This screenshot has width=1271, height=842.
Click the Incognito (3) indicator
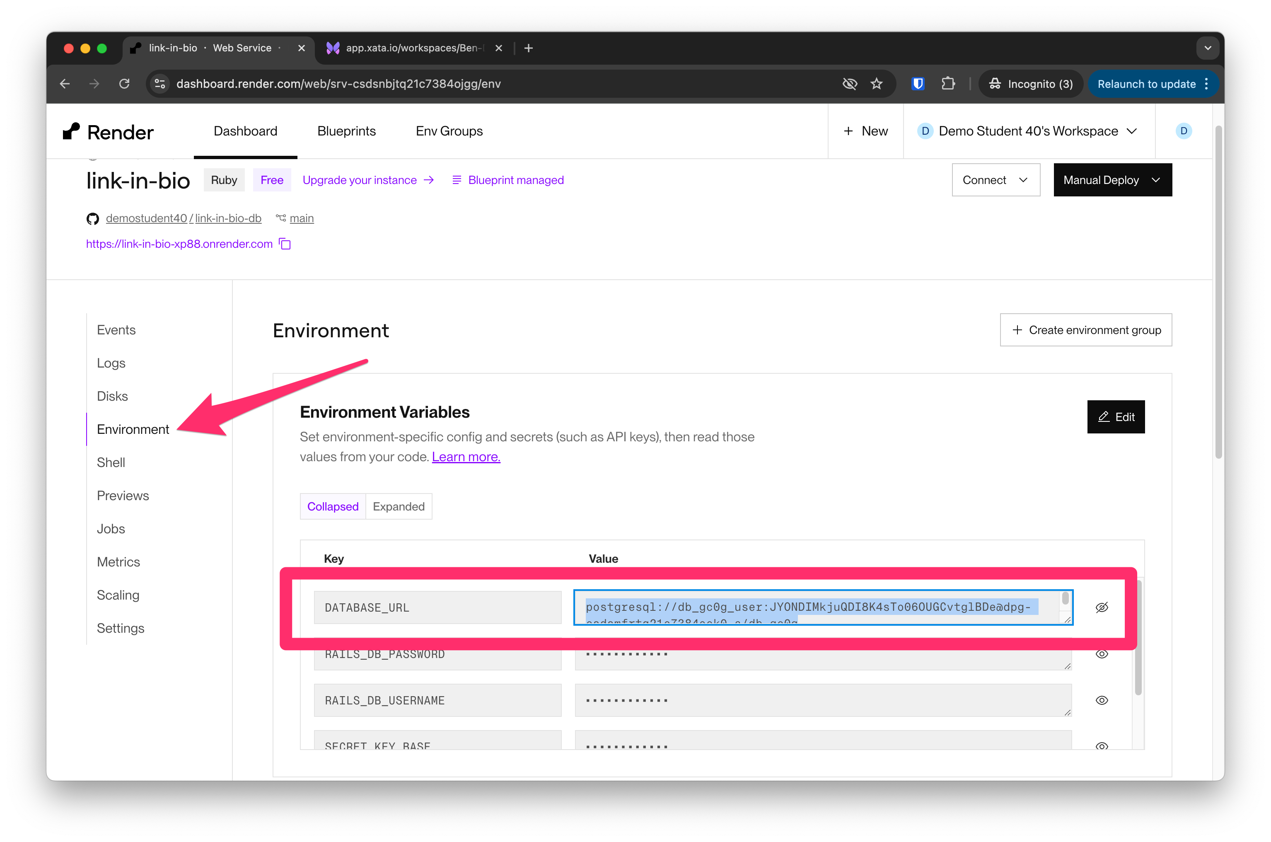point(1031,84)
